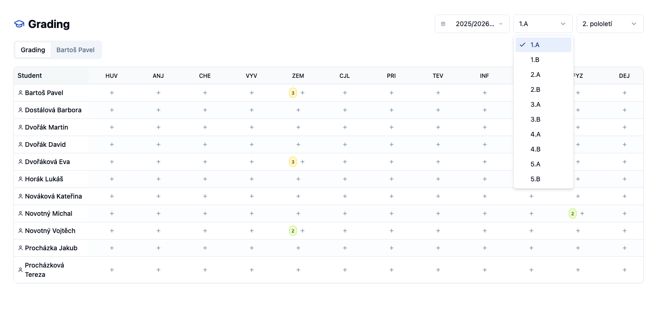Select class 4.A option
This screenshot has height=309, width=661.
click(x=544, y=134)
